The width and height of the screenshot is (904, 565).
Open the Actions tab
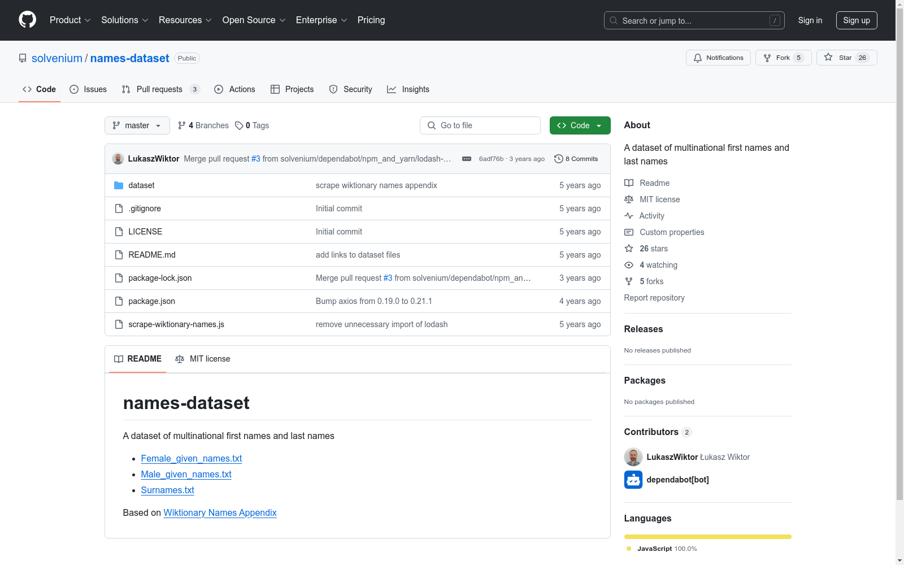234,89
